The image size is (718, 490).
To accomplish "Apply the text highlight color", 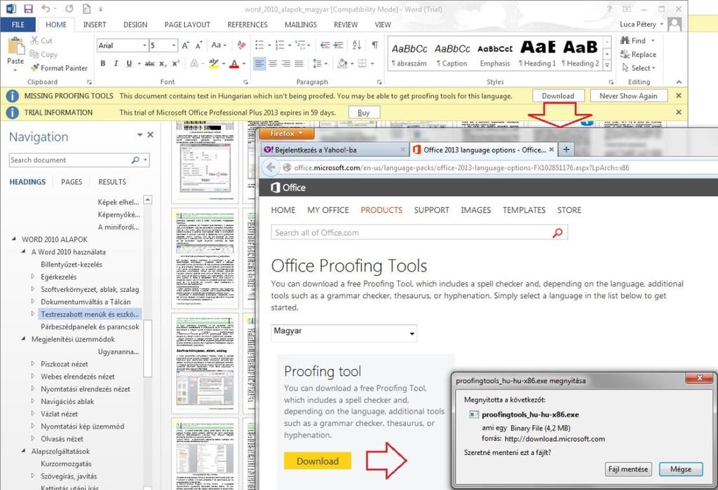I will click(x=213, y=64).
